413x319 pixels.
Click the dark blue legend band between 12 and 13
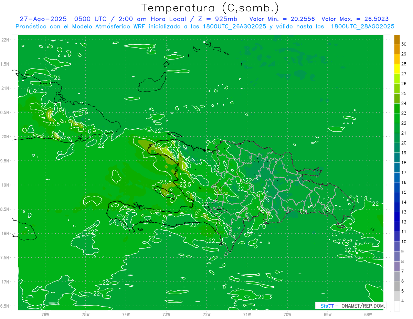pyautogui.click(x=397, y=217)
